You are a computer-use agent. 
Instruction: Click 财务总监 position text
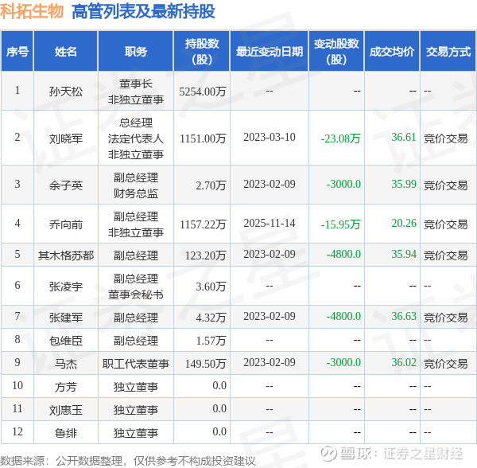coord(136,193)
